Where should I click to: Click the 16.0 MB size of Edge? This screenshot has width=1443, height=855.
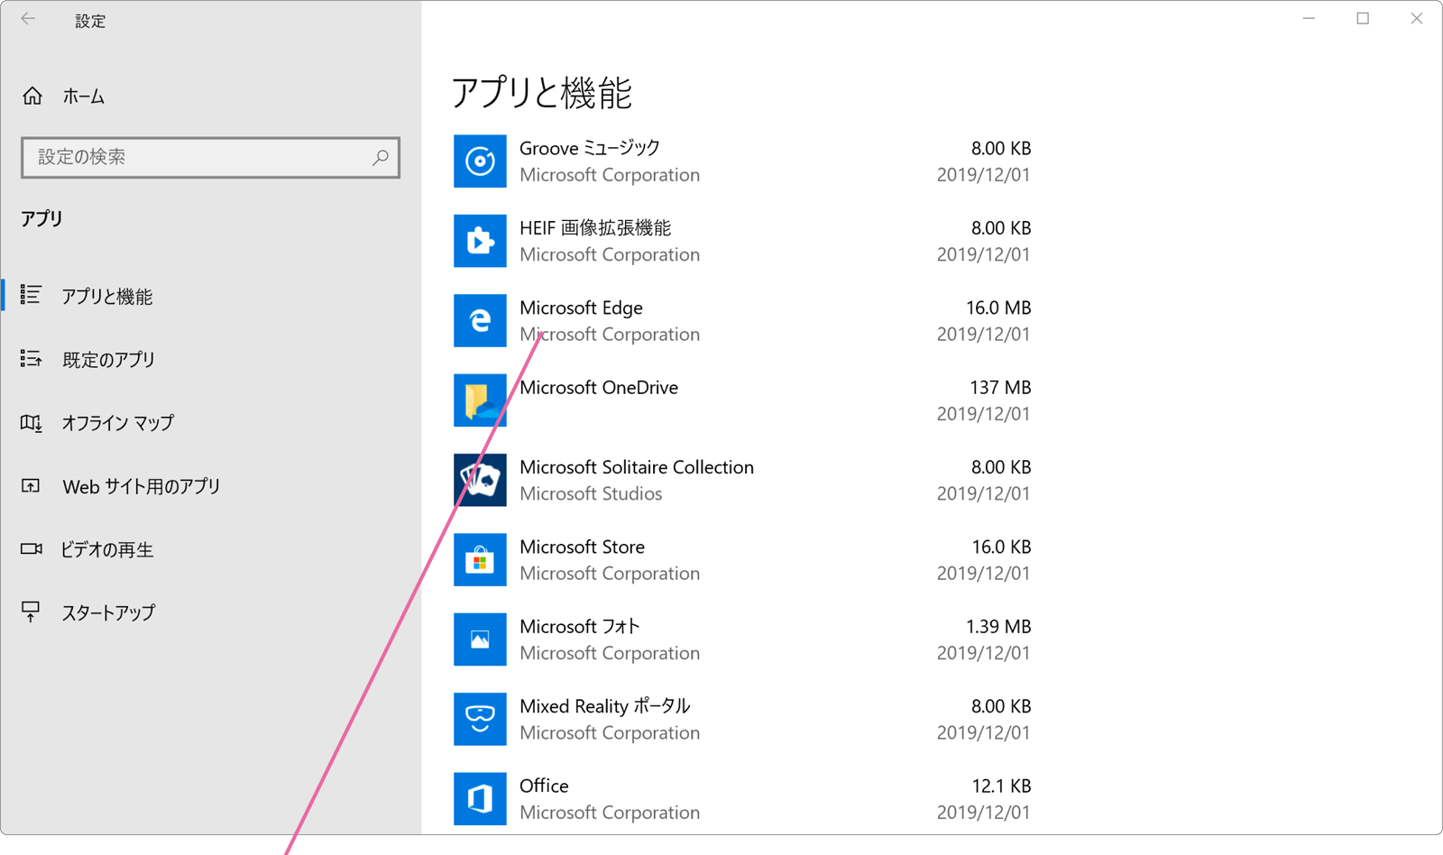[x=998, y=308]
